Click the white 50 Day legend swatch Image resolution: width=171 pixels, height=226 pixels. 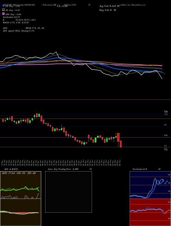pyautogui.click(x=4, y=10)
